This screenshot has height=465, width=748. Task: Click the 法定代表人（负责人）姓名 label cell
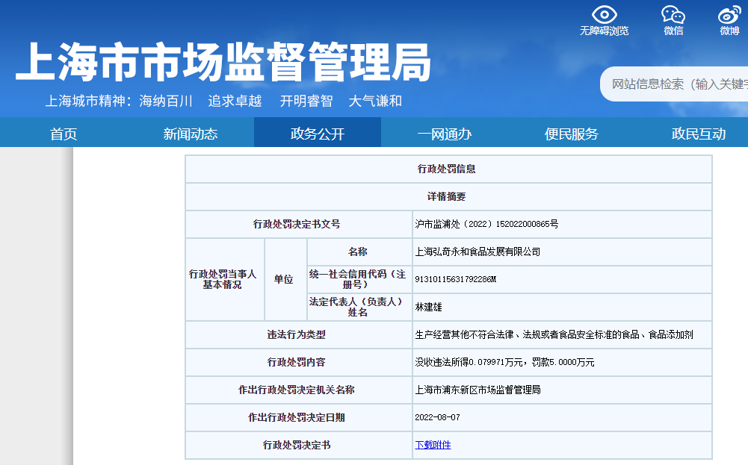click(x=359, y=307)
